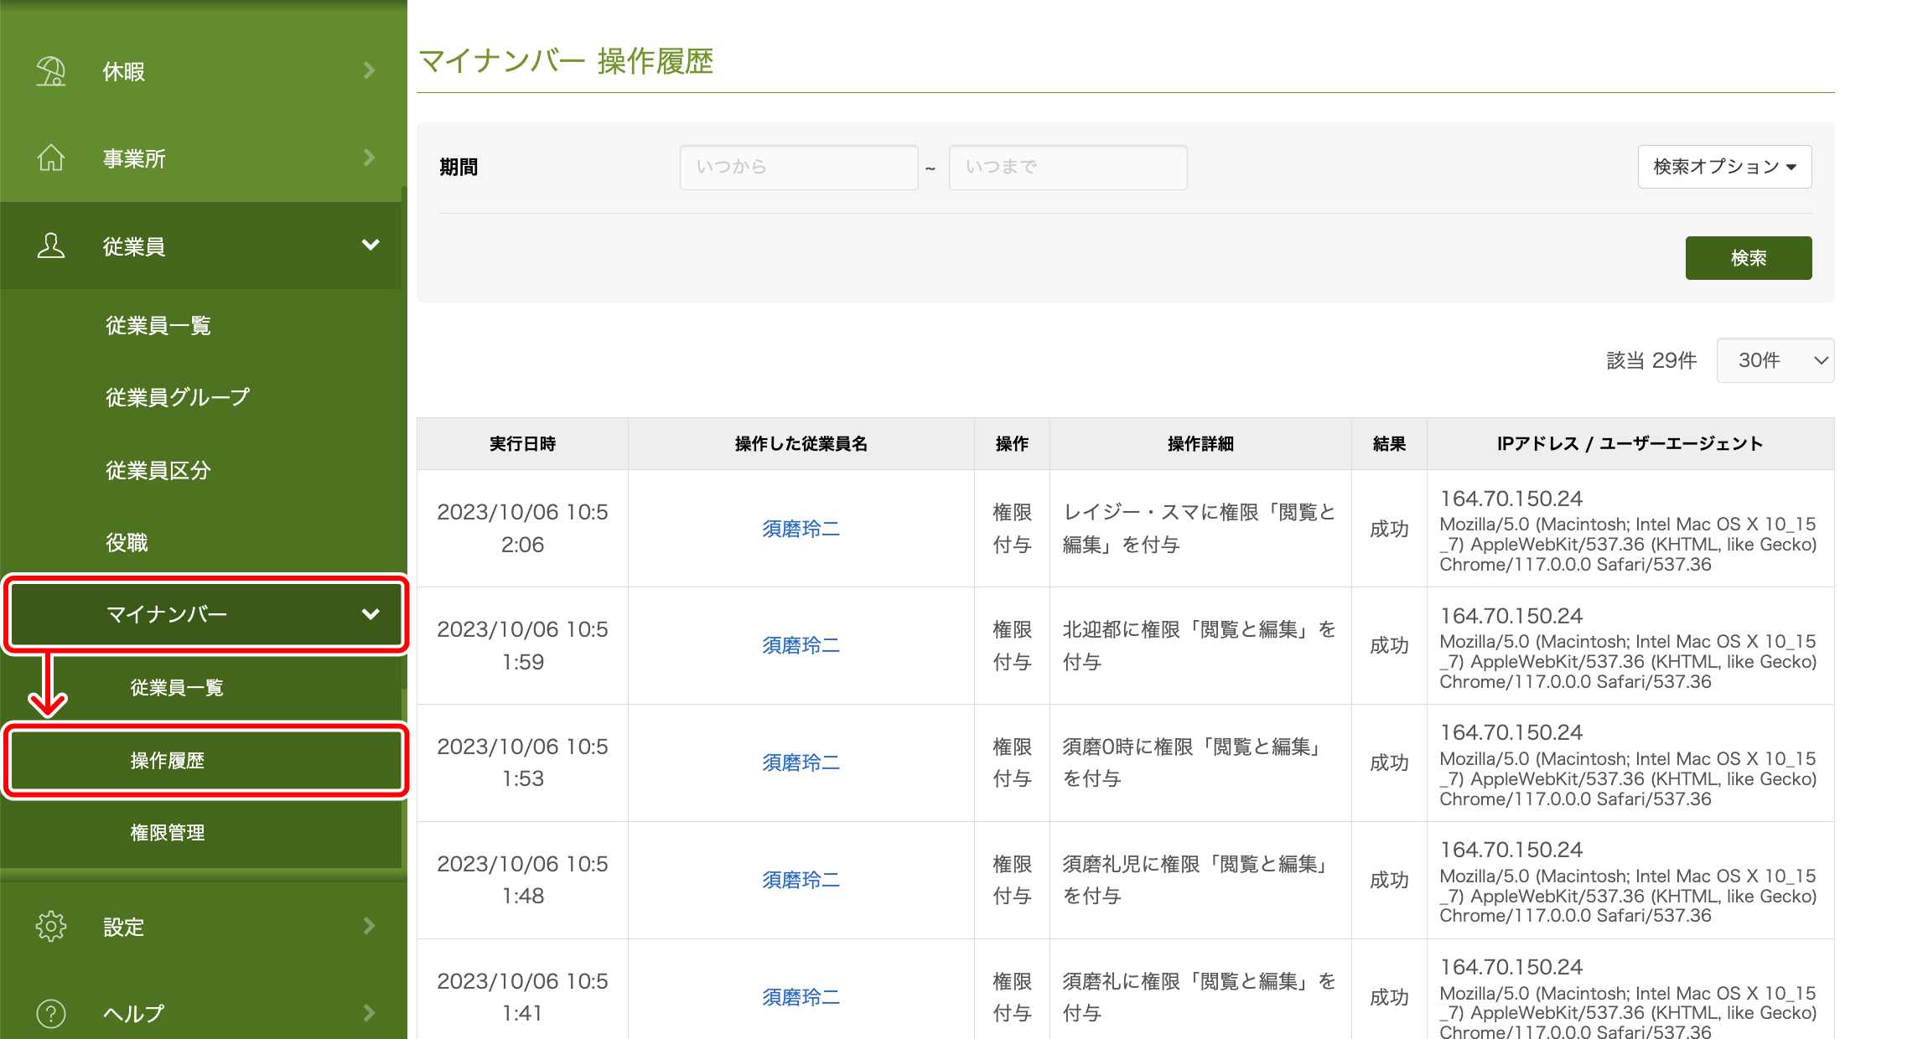
Task: Collapse the マイナンバー submenu chevron
Action: pyautogui.click(x=370, y=614)
